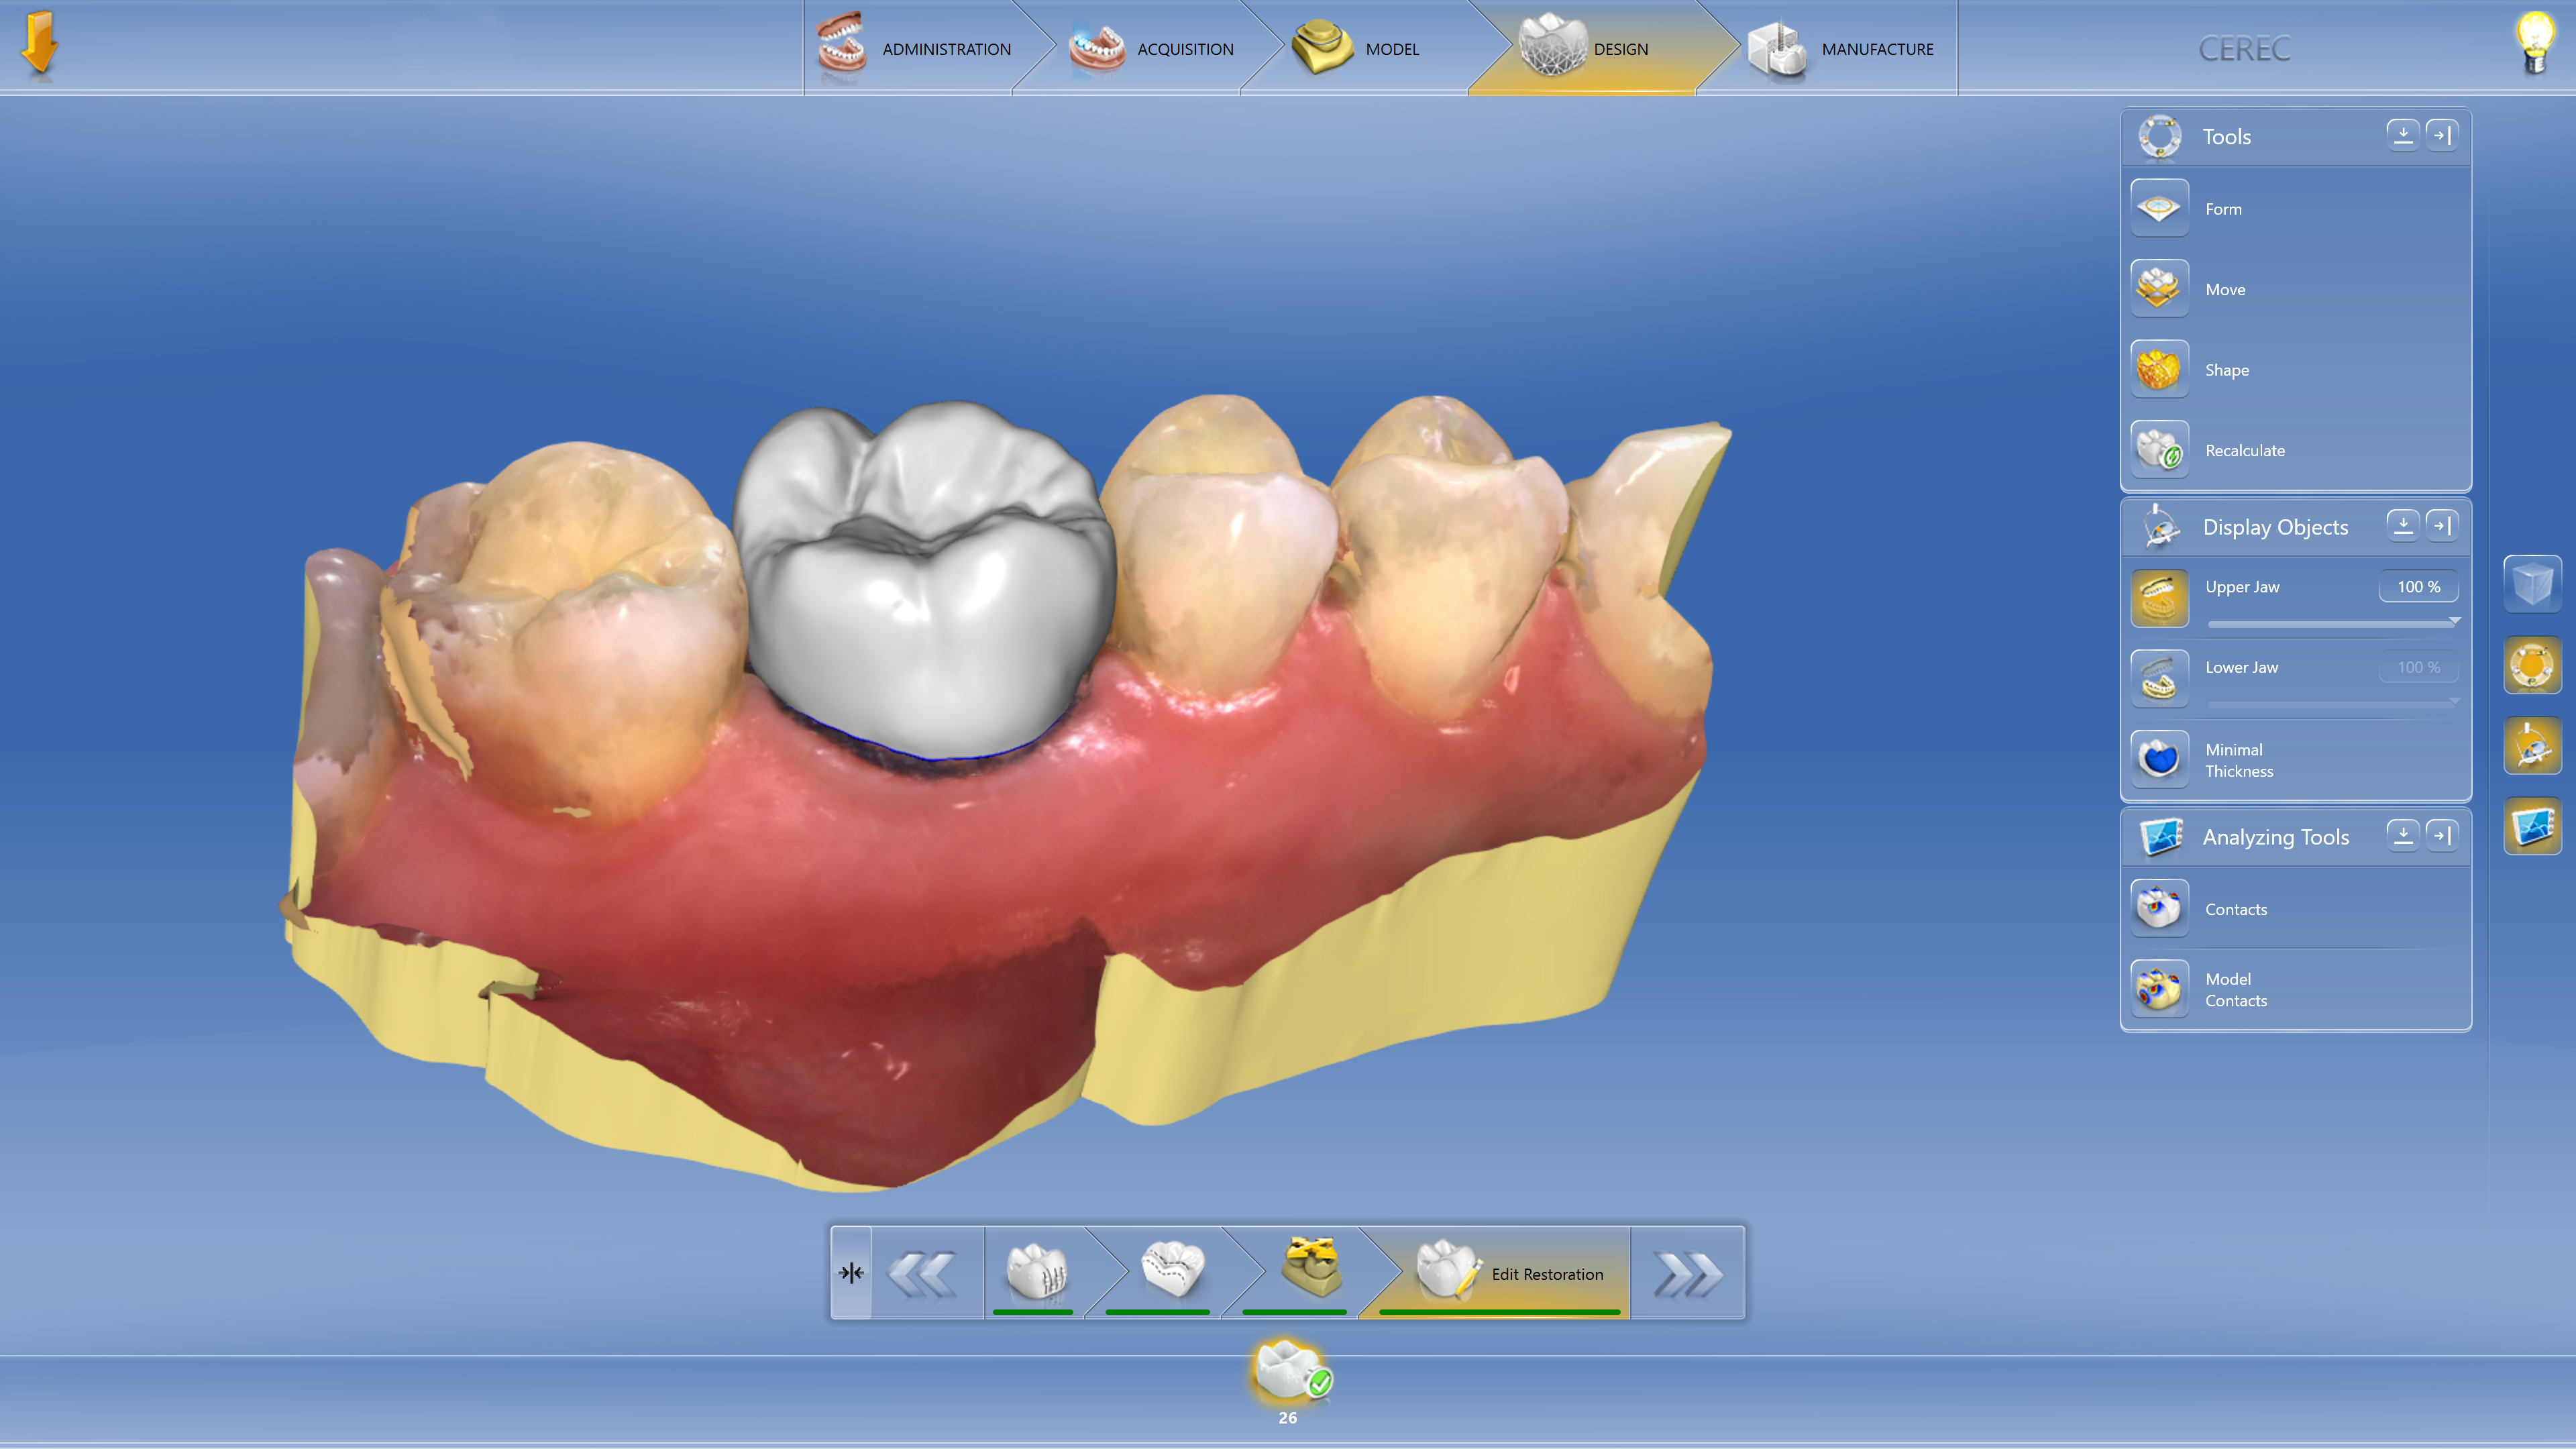Collapse the Display Objects panel
Screen dimensions: 2576x1449
(x=2403, y=525)
